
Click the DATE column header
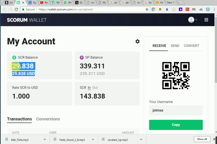[x=16, y=133]
